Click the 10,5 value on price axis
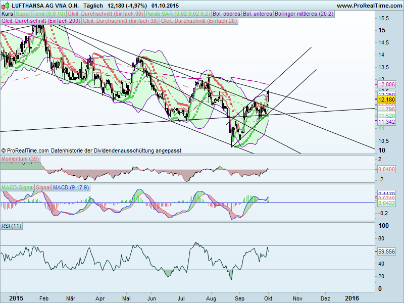 [x=384, y=141]
